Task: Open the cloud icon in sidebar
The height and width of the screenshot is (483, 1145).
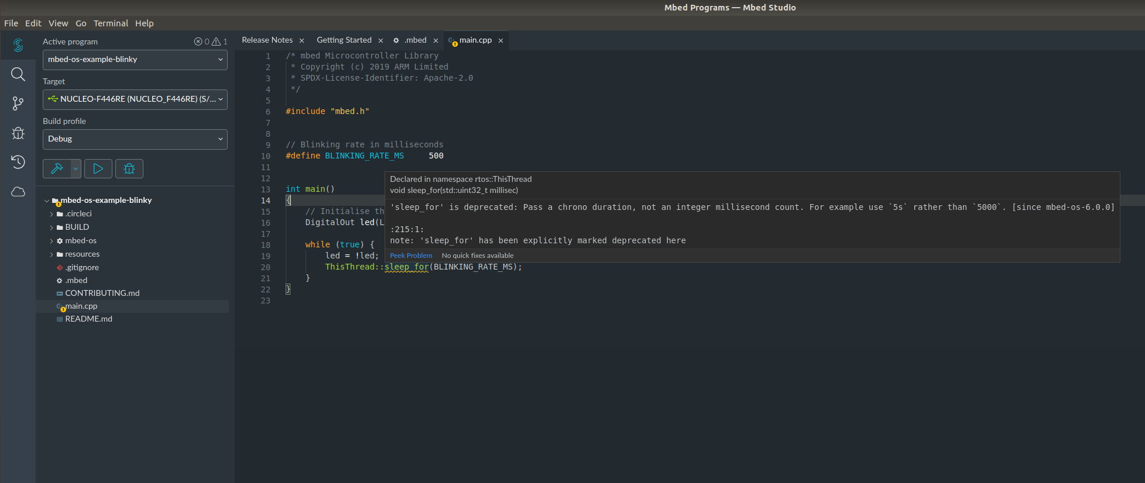Action: (18, 192)
